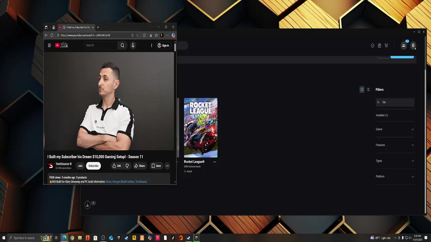Focus the YouTube Search box

101,45
